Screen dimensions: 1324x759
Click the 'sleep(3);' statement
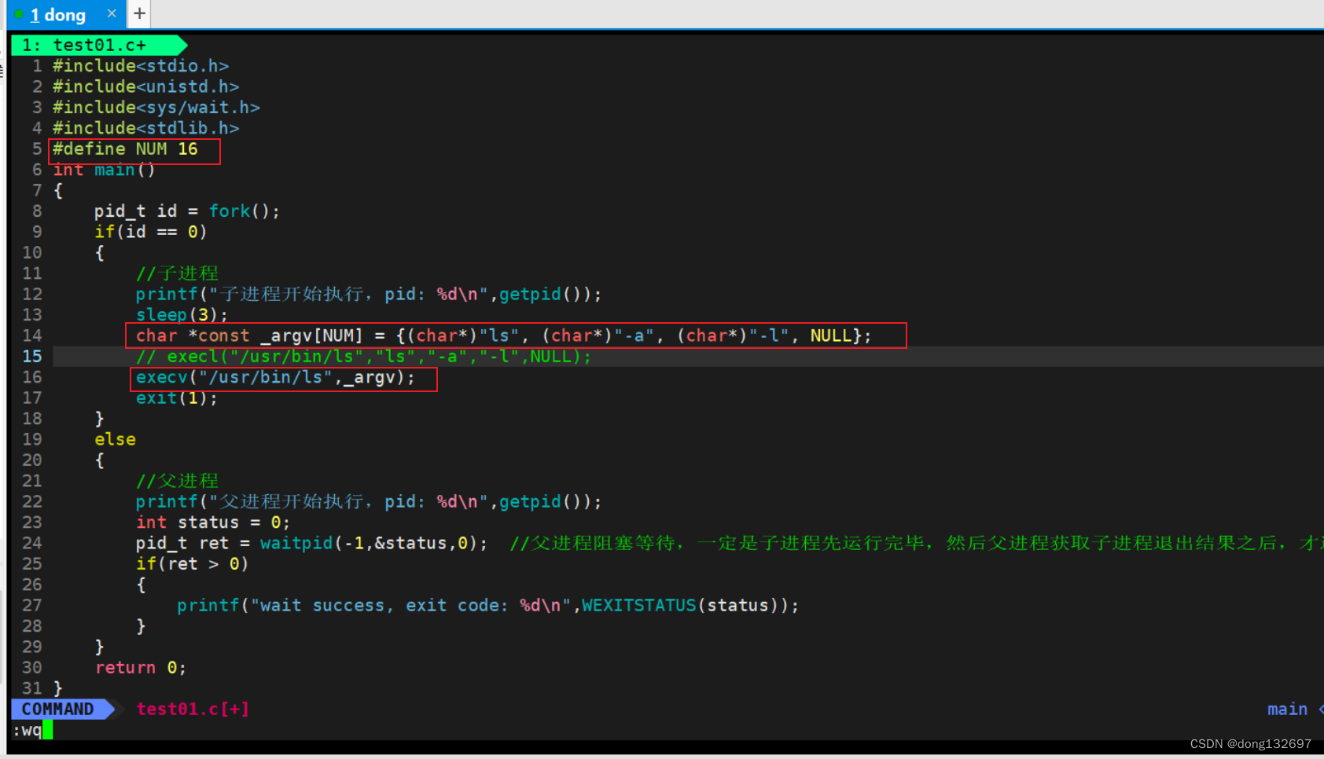point(182,315)
